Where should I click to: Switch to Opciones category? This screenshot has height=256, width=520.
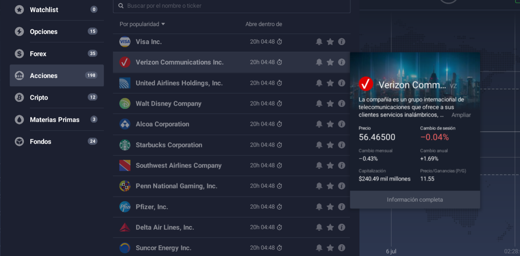(57, 32)
